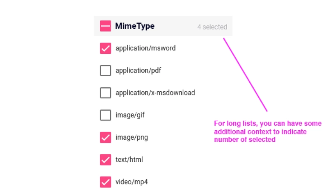Click the pink diagonal annotation line
This screenshot has width=328, height=195.
pos(245,75)
